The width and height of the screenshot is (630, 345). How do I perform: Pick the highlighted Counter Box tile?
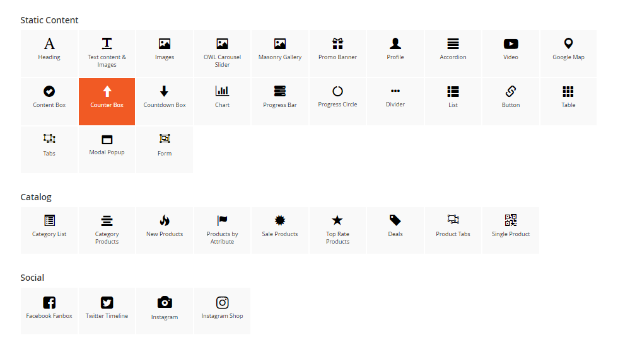coord(107,101)
